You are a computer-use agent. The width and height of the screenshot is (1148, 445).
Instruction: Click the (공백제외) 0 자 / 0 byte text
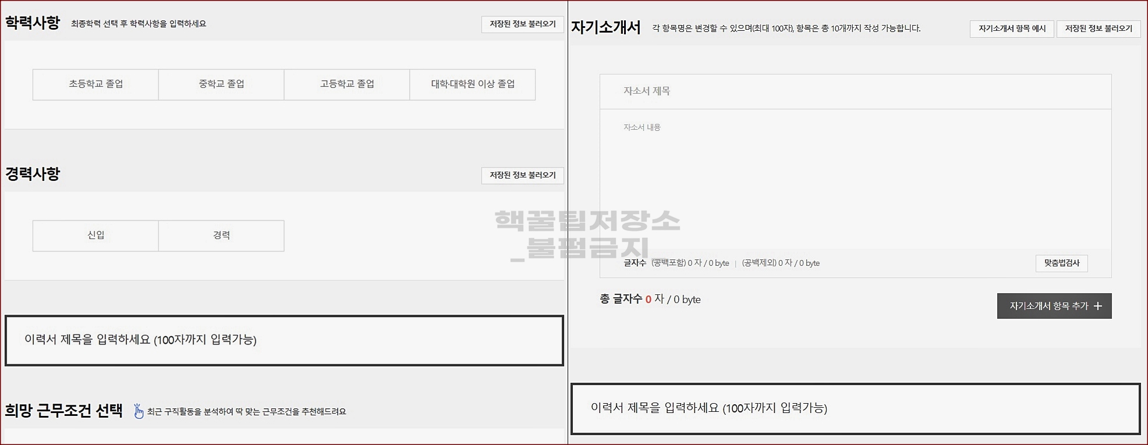[x=781, y=263]
